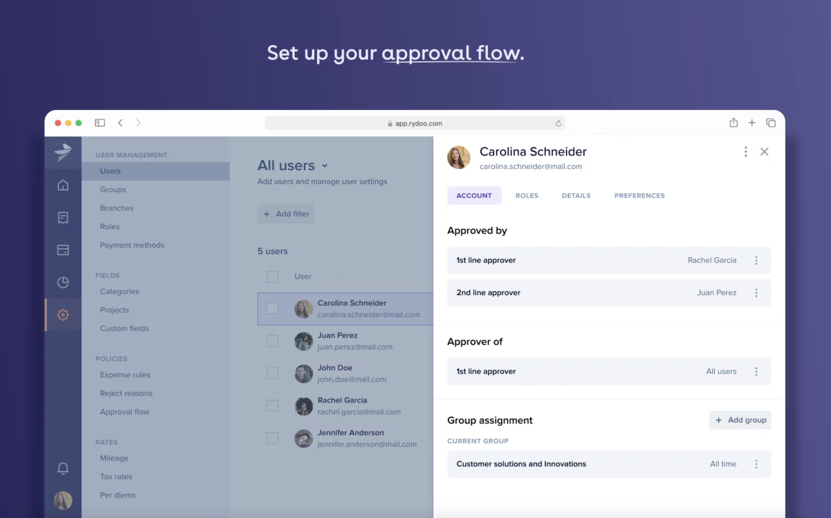Open the expenses receipt icon in the sidebar

63,218
